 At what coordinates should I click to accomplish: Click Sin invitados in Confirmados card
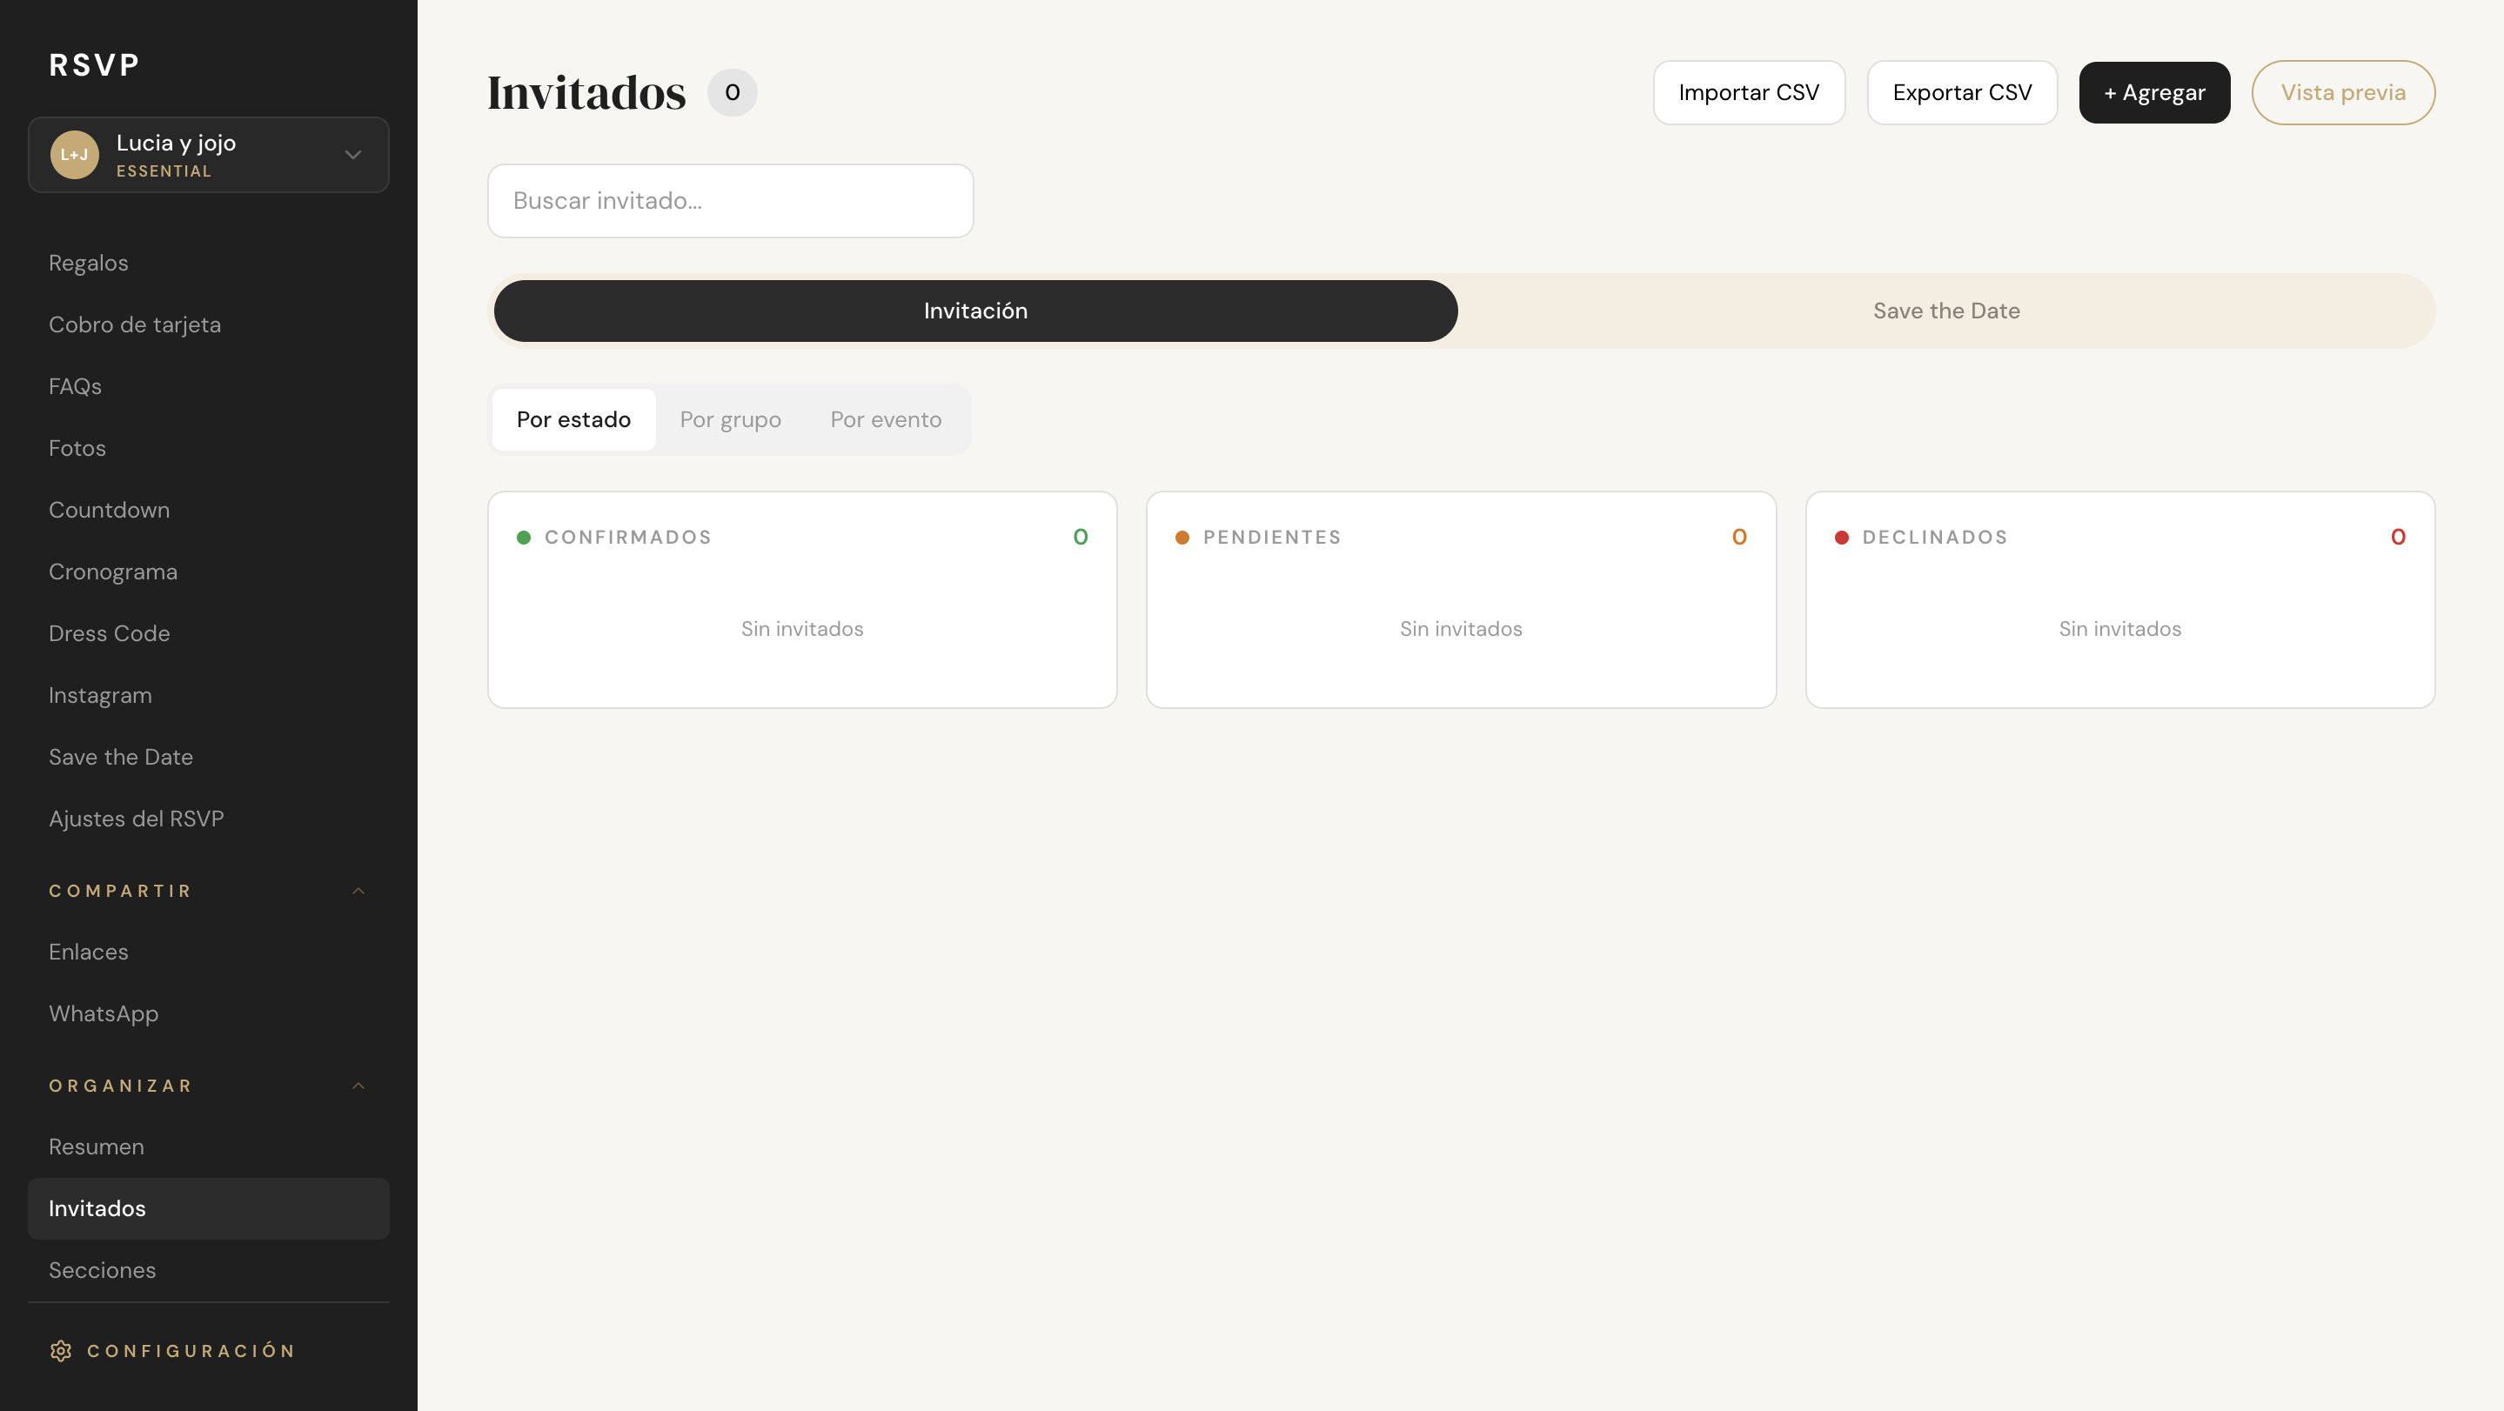(x=802, y=629)
